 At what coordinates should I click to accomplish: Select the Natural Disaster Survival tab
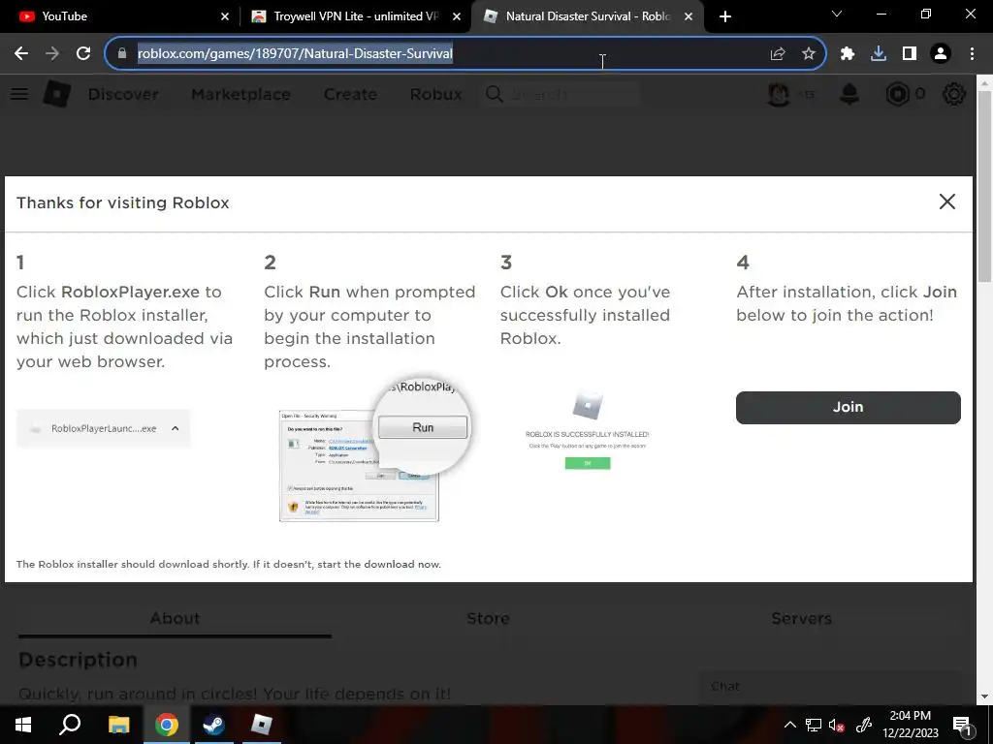pos(587,16)
